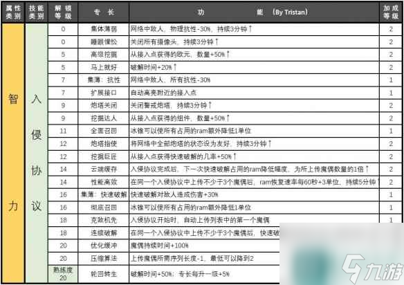Select the '性能高效' specialty cell
This screenshot has width=404, height=285.
click(104, 182)
